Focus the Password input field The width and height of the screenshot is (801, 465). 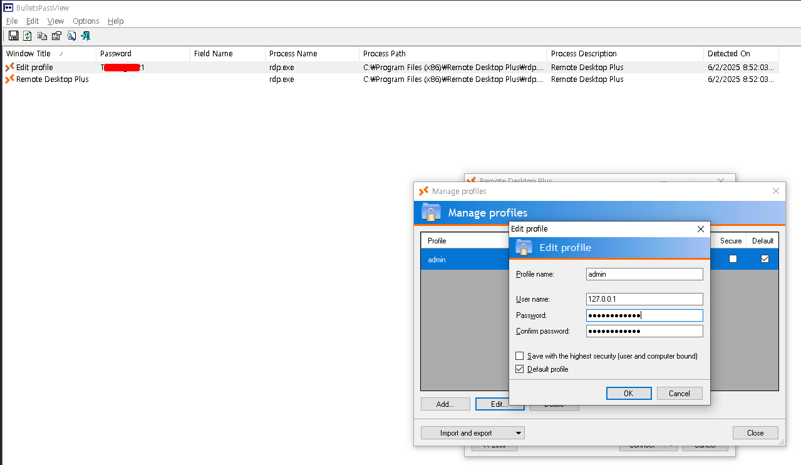tap(644, 315)
